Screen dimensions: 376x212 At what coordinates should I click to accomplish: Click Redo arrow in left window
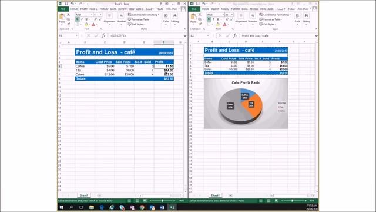tap(80, 4)
